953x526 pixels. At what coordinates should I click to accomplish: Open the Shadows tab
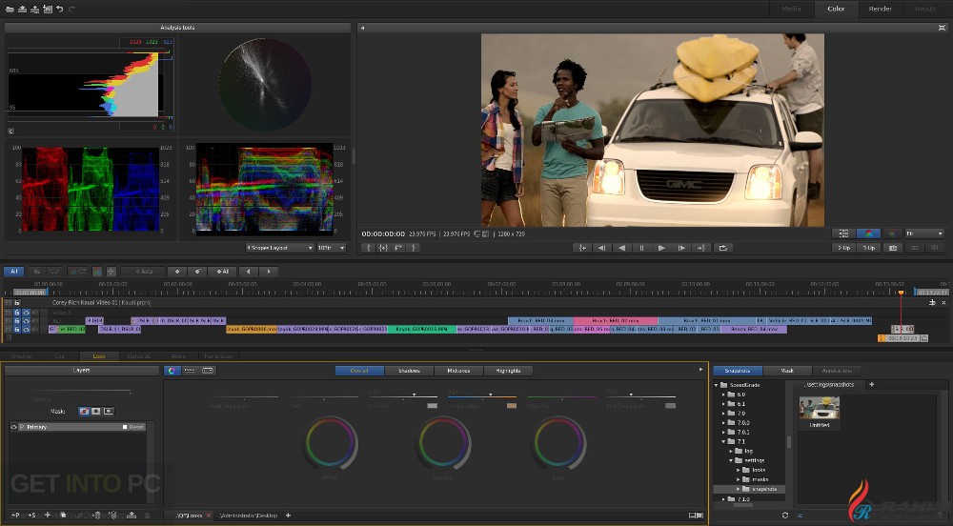point(409,370)
